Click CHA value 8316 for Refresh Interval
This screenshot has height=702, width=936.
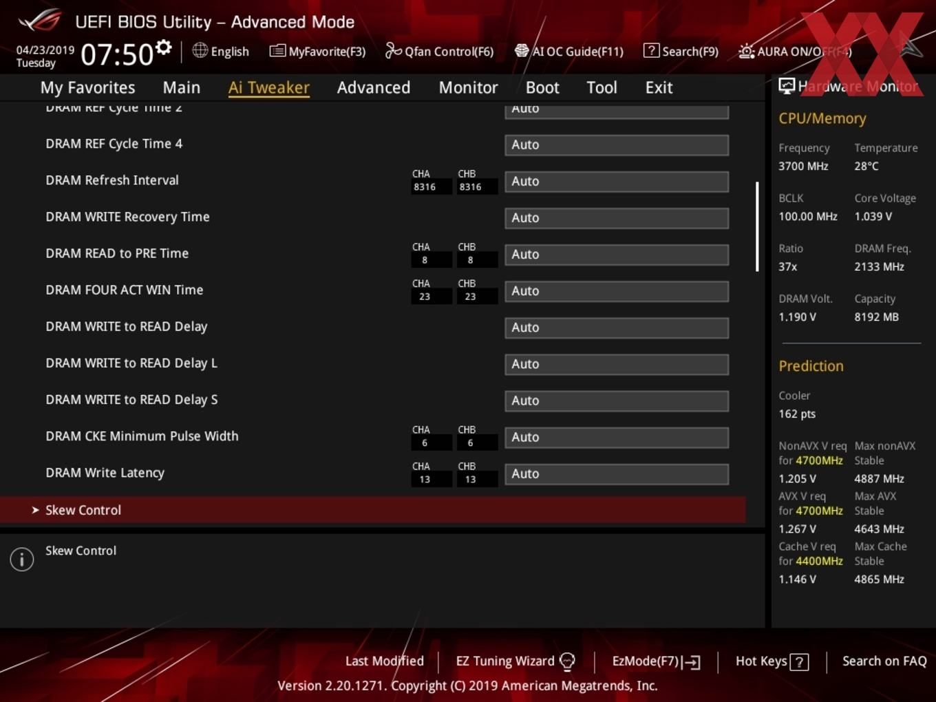pyautogui.click(x=432, y=187)
